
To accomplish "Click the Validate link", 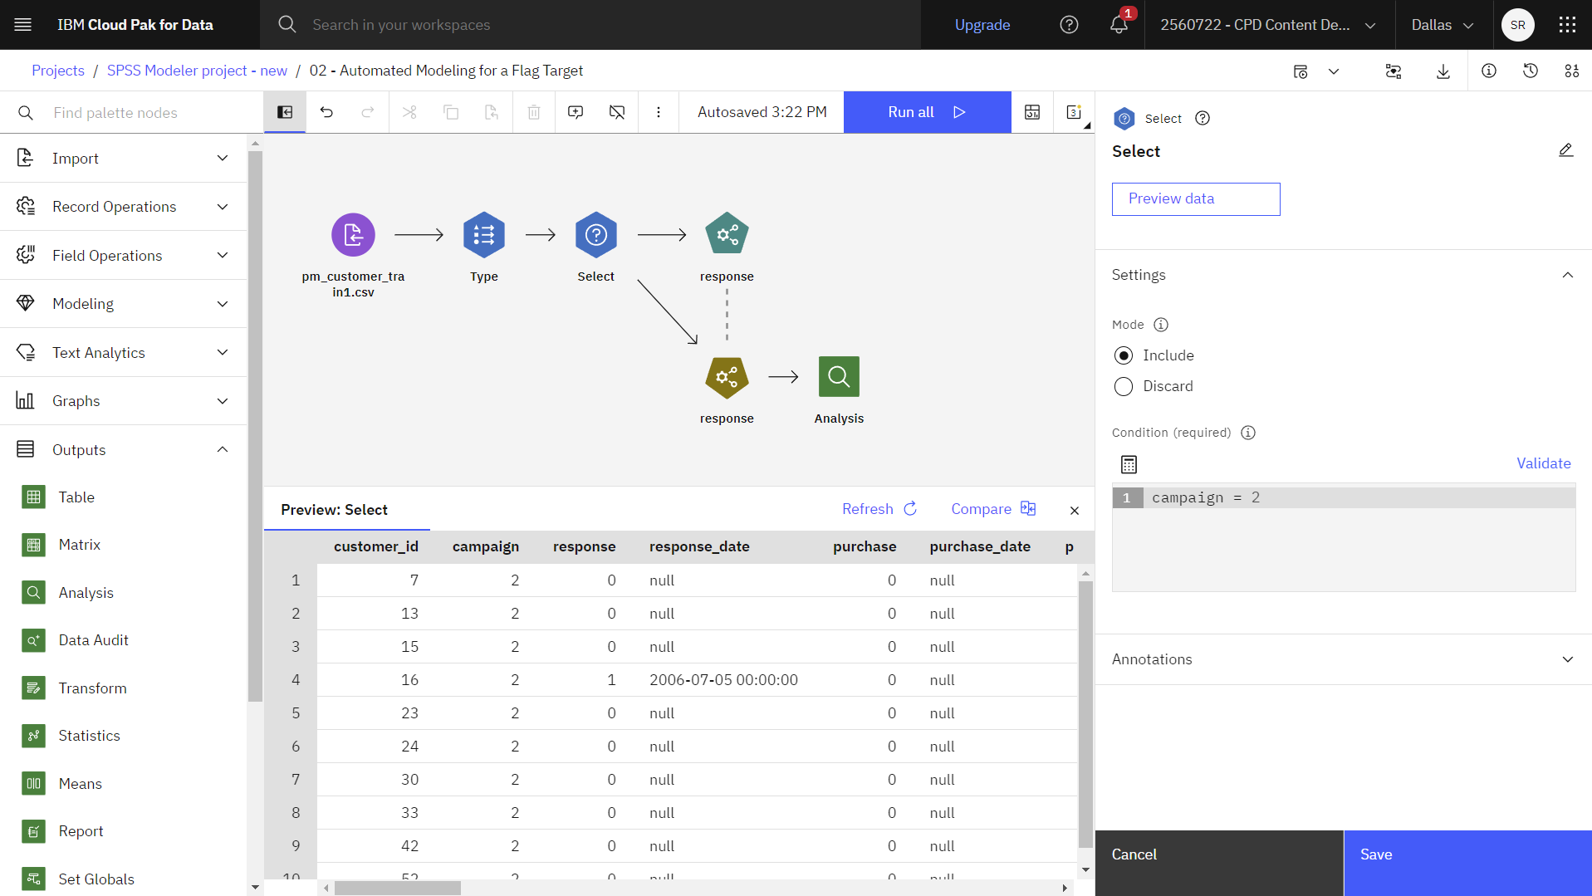I will tap(1543, 463).
